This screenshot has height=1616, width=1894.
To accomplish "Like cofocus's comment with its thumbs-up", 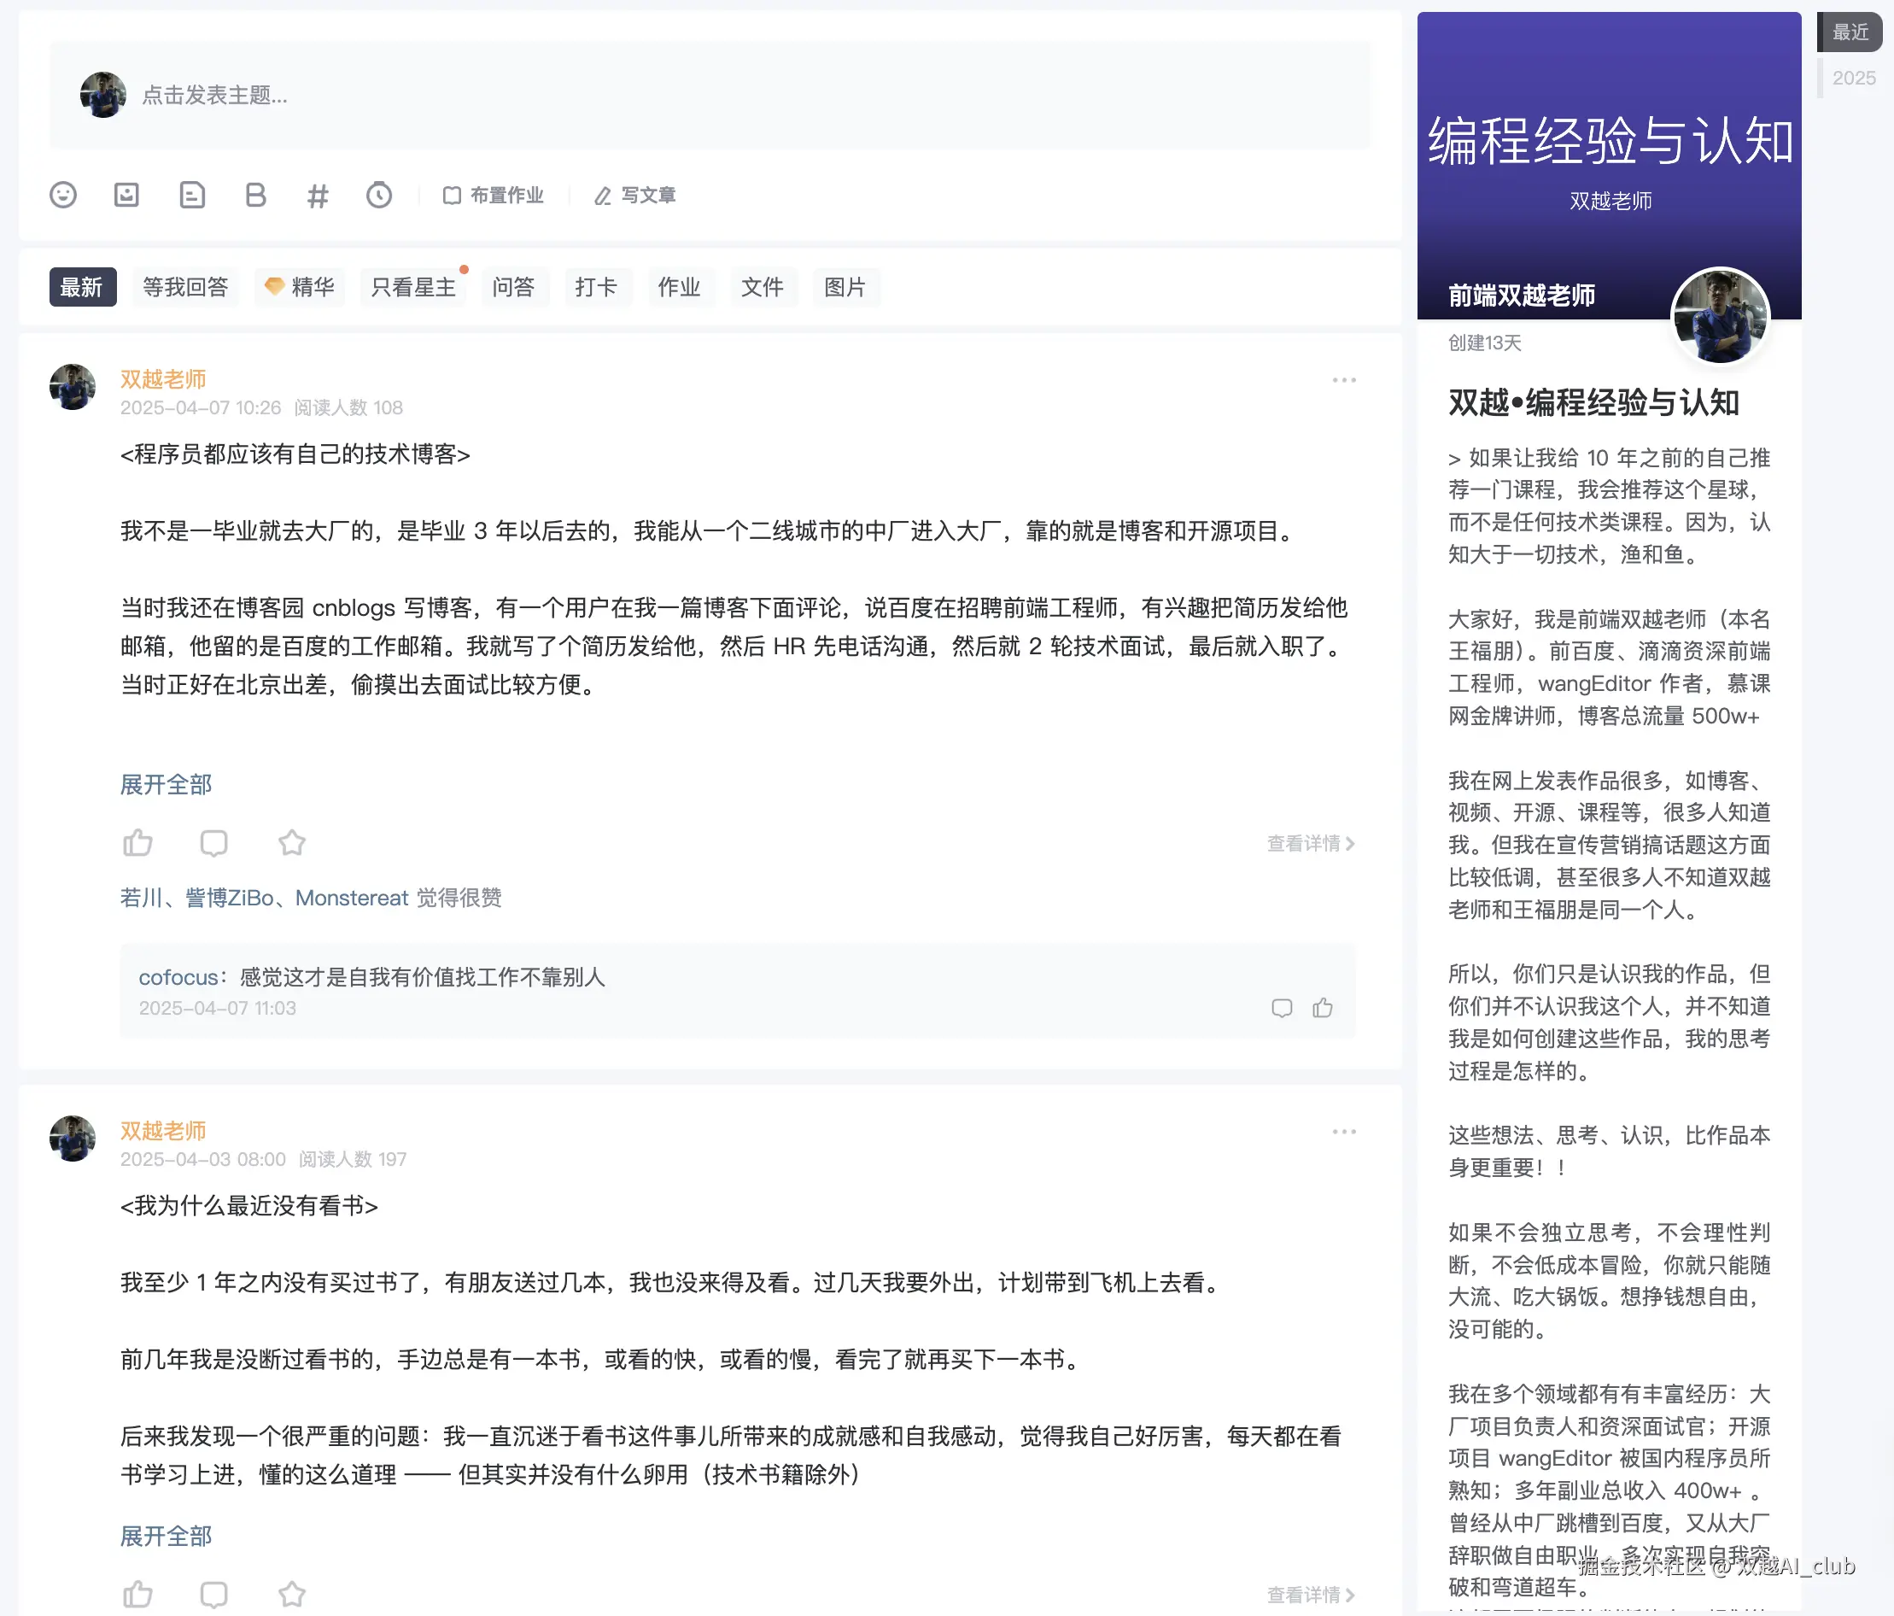I will [1324, 1009].
